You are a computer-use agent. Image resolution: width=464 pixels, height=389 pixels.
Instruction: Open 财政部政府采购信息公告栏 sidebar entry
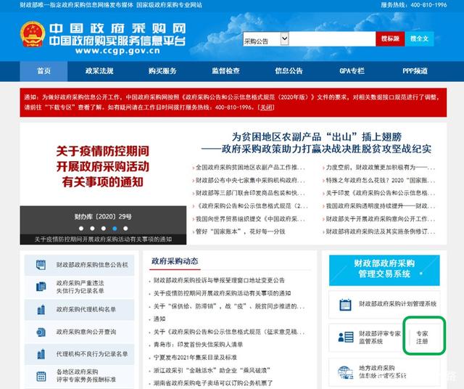click(x=79, y=265)
